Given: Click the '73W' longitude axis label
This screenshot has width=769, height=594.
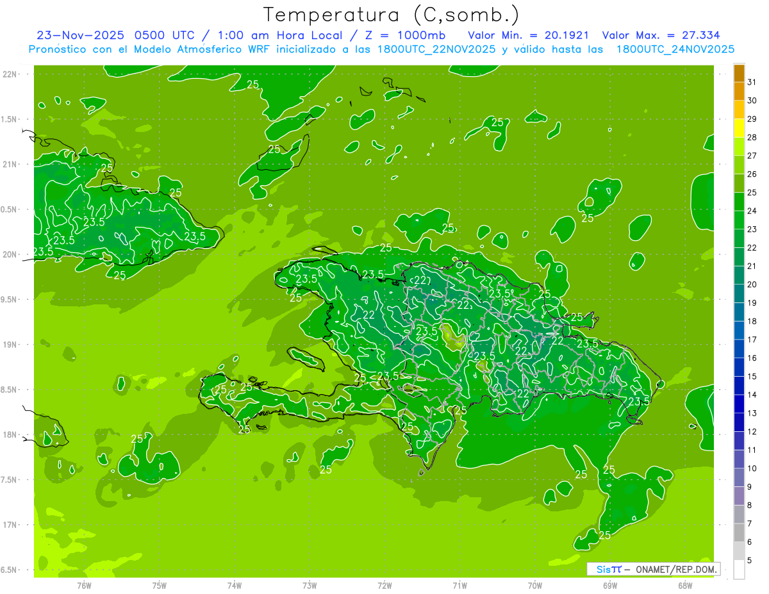Looking at the screenshot, I should [310, 586].
